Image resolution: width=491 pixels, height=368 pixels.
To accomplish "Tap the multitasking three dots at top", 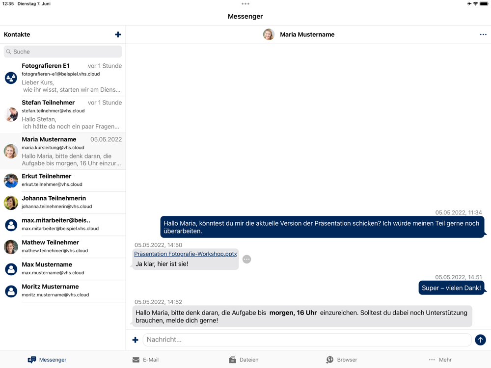I will 245,4.
